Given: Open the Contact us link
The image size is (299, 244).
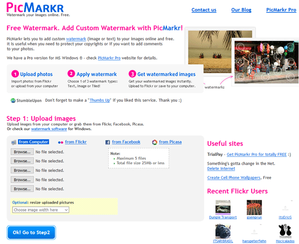Looking at the screenshot, I should (204, 10).
